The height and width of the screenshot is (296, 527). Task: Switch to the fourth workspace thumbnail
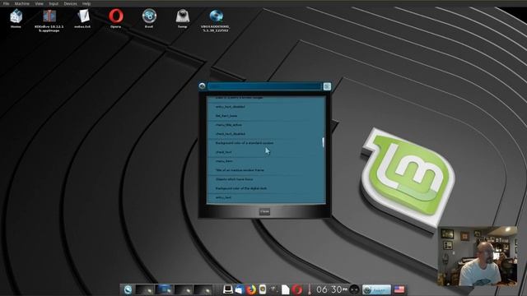point(203,289)
